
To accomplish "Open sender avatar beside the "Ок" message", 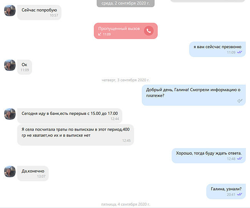I will 10,65.
